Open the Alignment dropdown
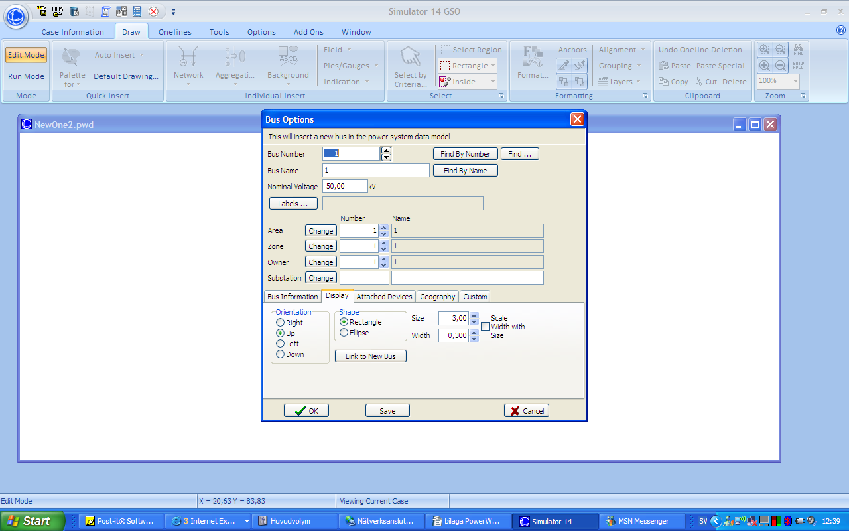Screen dimensions: 849x531 621,50
